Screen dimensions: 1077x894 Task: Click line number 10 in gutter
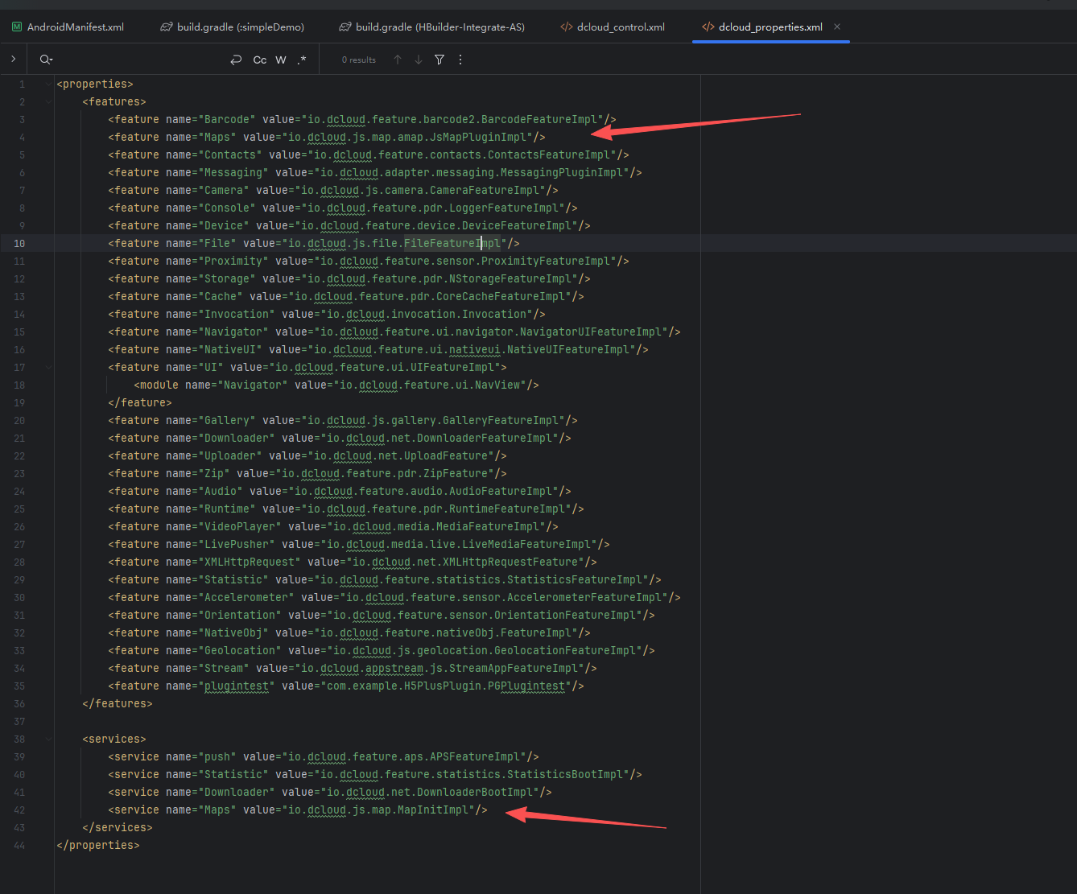[19, 243]
